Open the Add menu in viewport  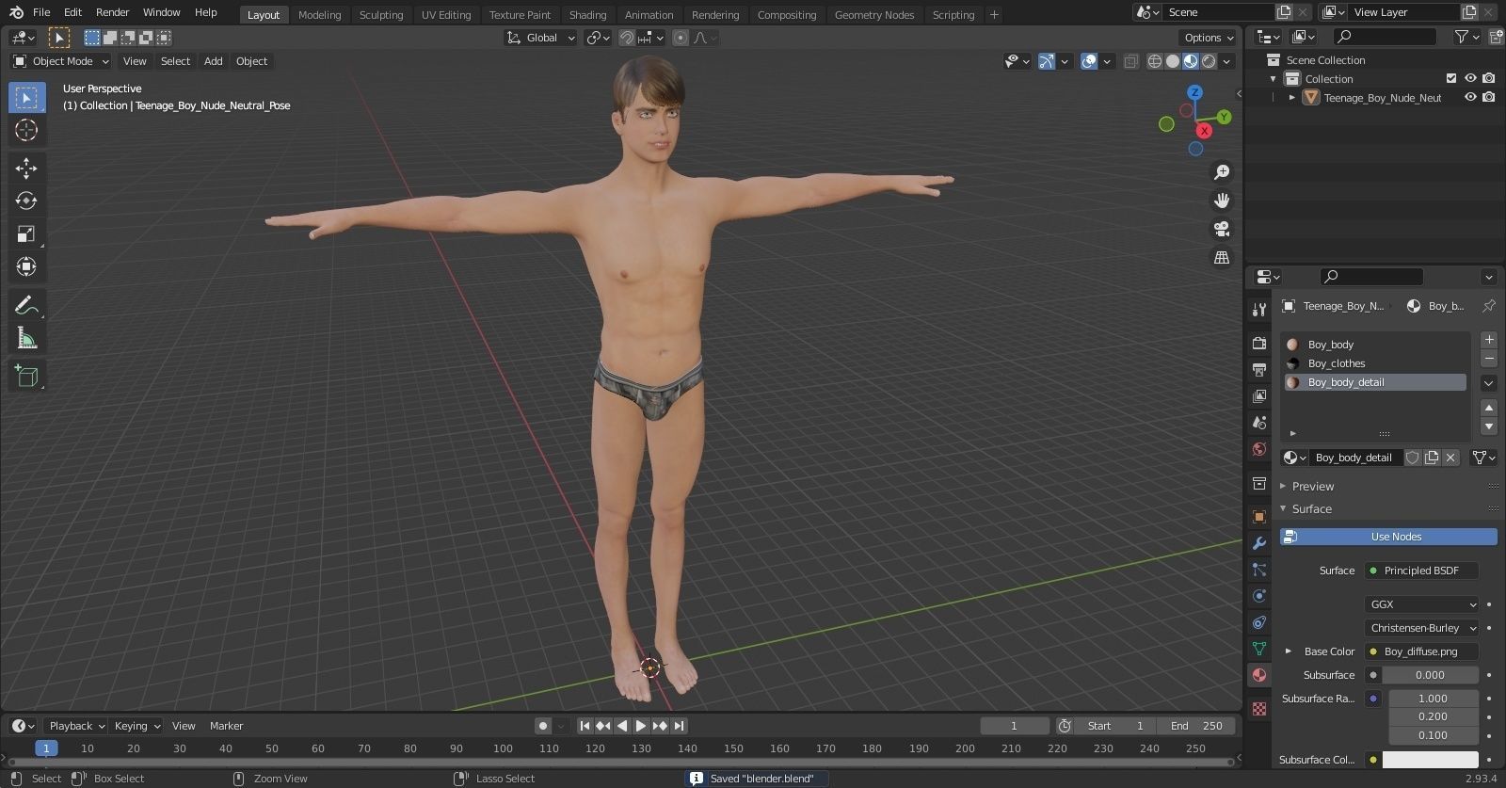214,61
